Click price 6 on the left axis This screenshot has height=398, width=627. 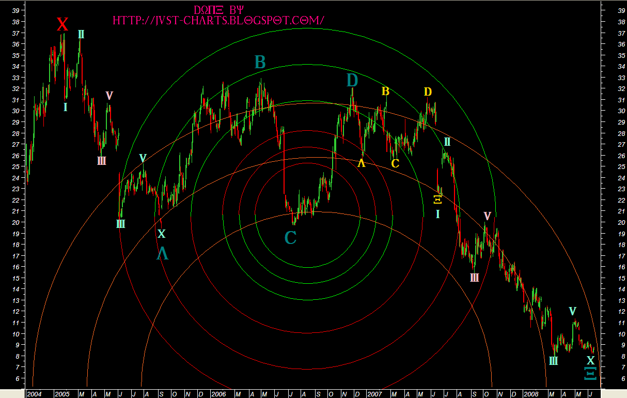(18, 379)
